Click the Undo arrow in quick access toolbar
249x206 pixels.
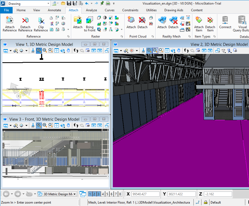pyautogui.click(x=87, y=3)
